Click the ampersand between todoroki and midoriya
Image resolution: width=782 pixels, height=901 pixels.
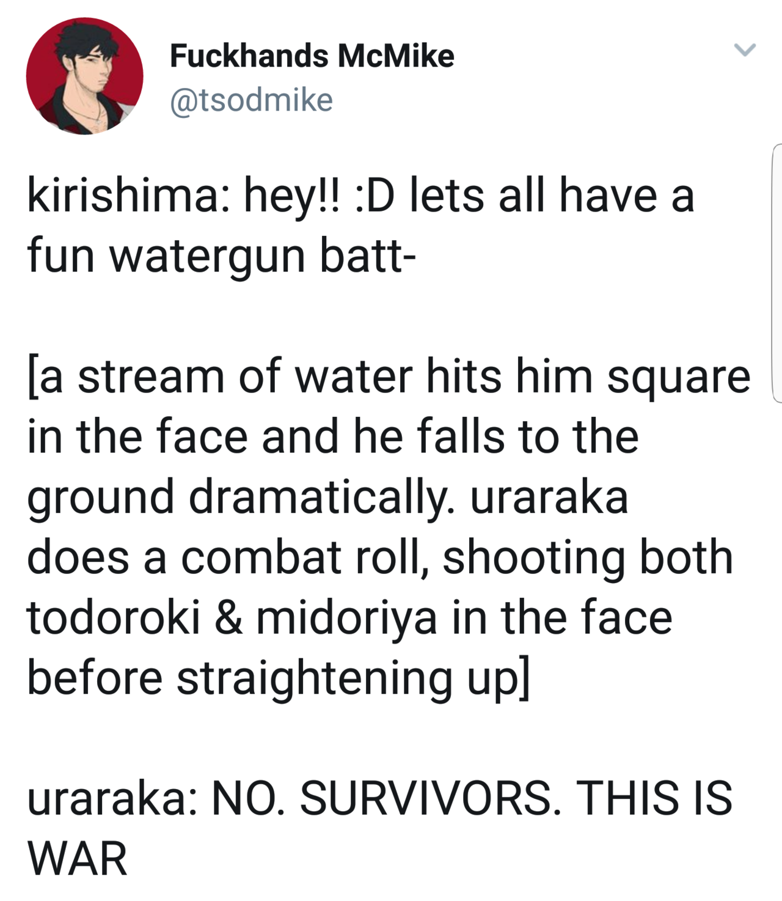click(x=228, y=617)
